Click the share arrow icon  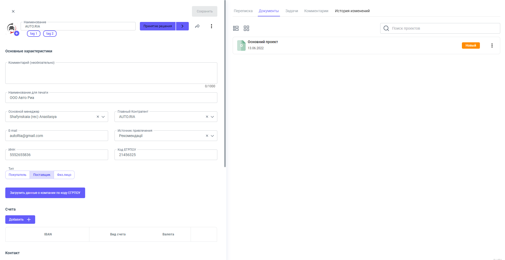pyautogui.click(x=197, y=26)
